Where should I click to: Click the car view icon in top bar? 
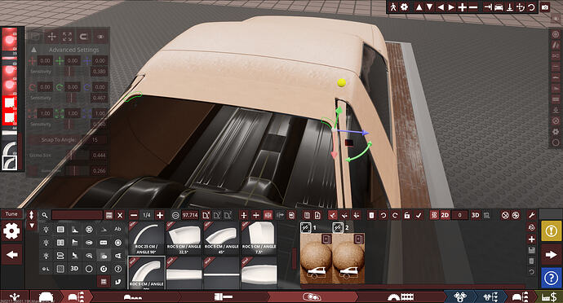pyautogui.click(x=499, y=7)
